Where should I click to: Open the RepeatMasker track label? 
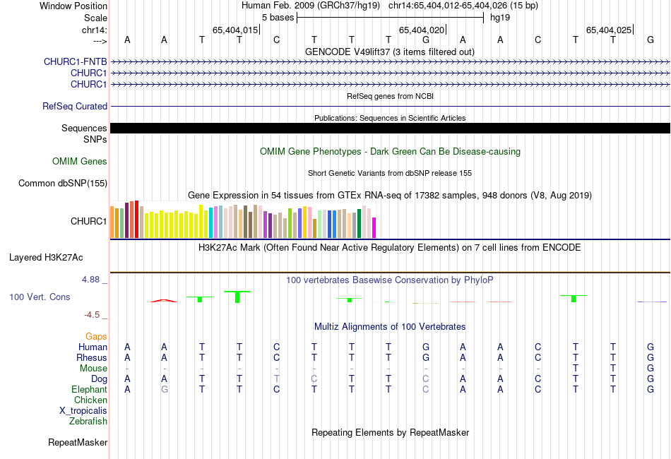pos(78,442)
